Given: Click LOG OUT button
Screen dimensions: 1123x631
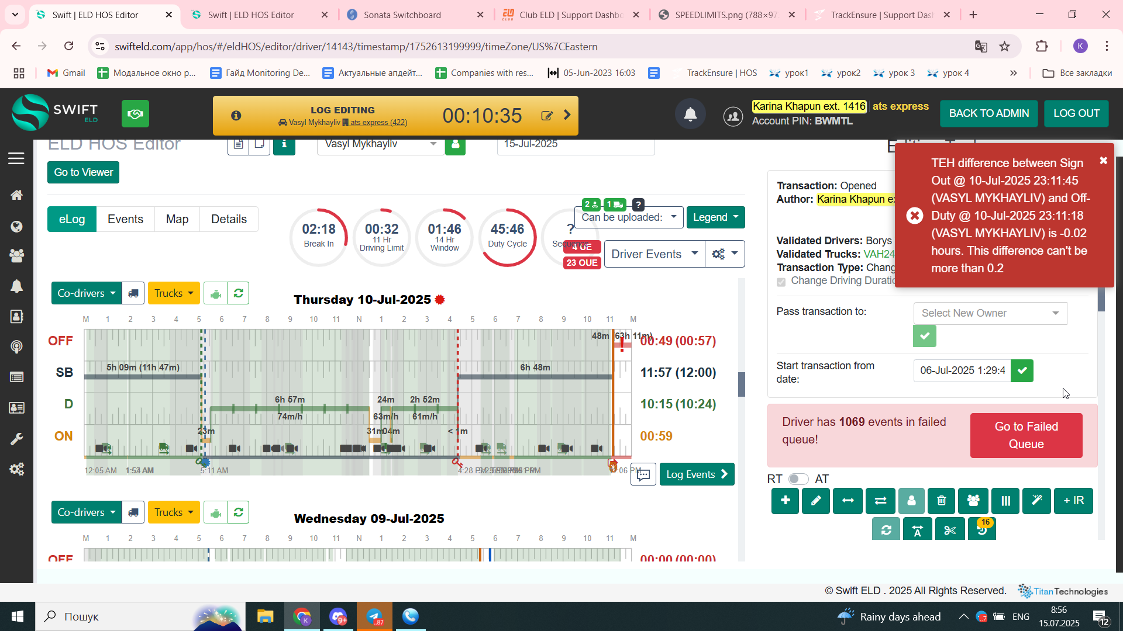Looking at the screenshot, I should tap(1076, 113).
